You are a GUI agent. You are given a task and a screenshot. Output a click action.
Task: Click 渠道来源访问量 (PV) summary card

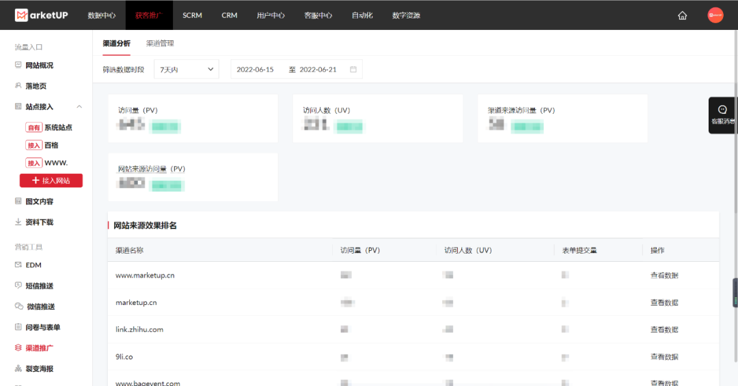click(562, 119)
